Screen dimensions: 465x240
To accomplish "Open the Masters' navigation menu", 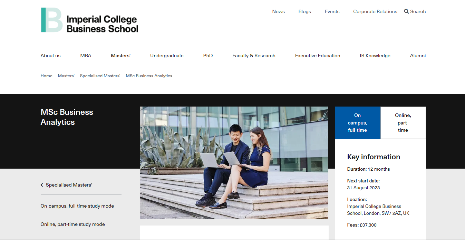I will pos(120,56).
